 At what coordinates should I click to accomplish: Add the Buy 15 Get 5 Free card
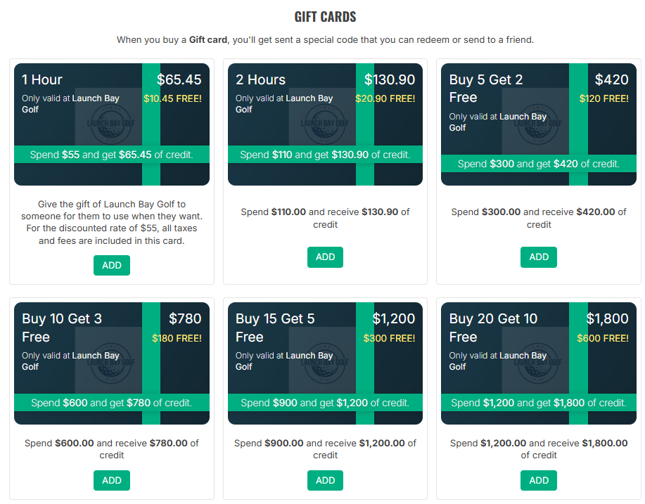point(325,480)
